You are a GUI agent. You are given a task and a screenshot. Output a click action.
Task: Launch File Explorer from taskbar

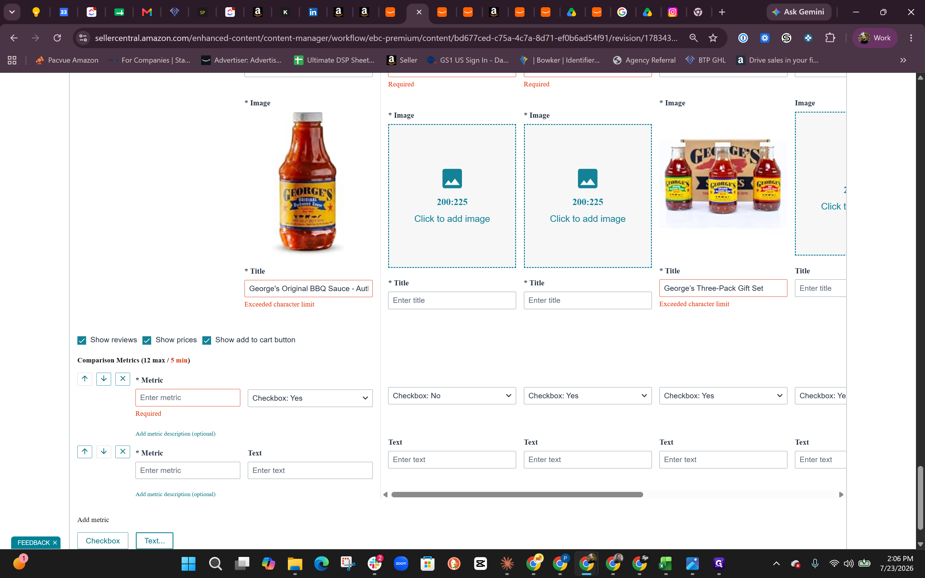point(295,564)
